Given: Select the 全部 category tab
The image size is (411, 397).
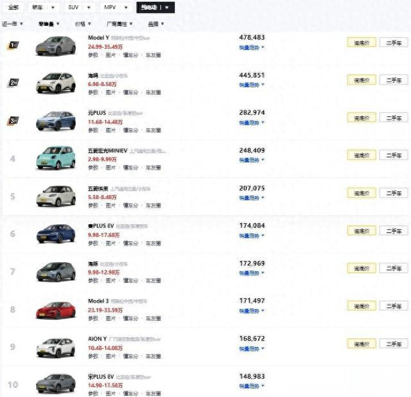Looking at the screenshot, I should tap(13, 8).
